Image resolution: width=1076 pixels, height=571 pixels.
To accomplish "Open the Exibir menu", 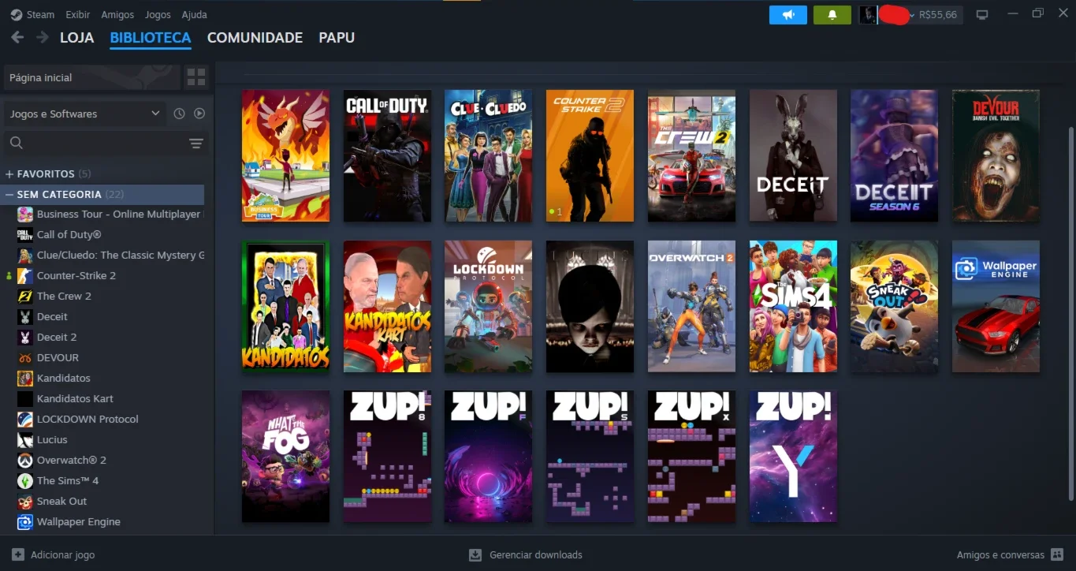I will 78,14.
